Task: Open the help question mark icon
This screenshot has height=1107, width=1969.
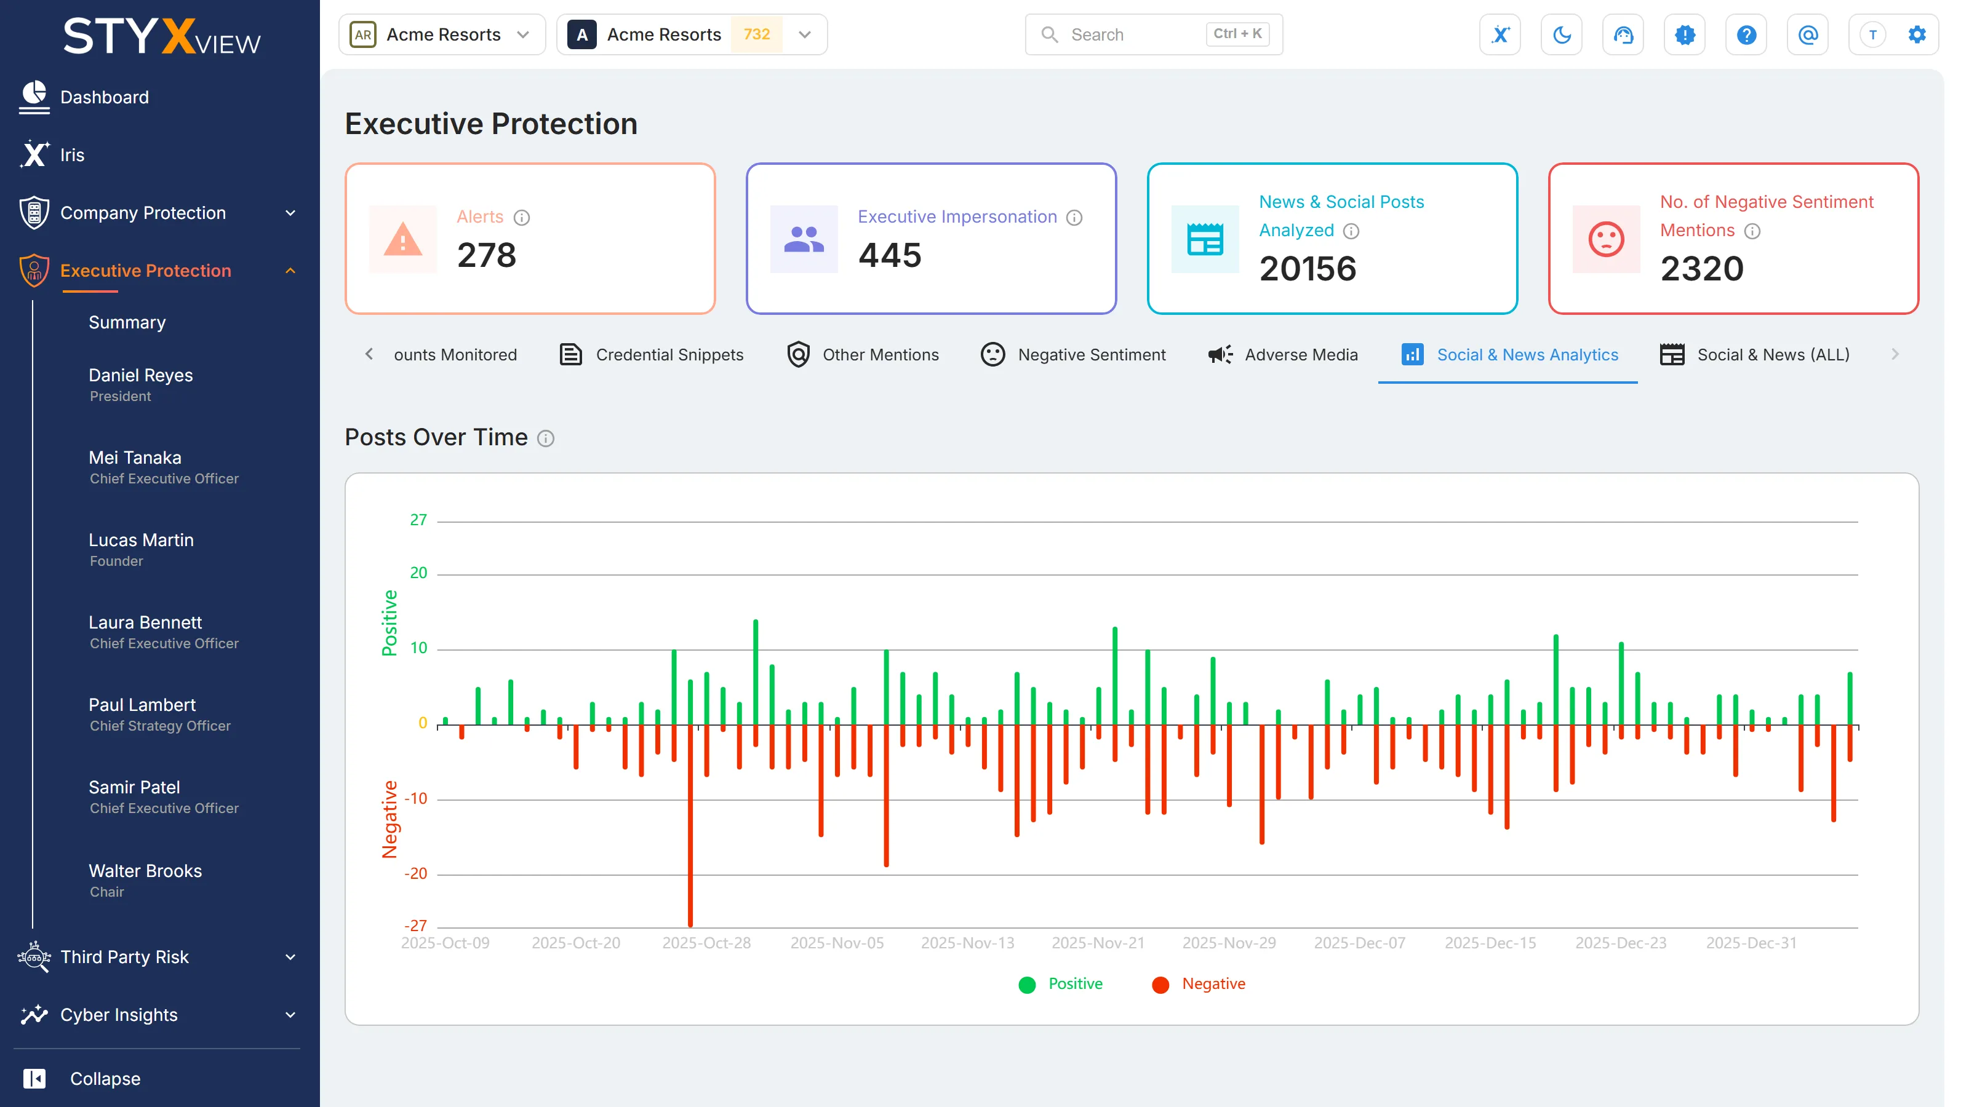Action: point(1746,34)
